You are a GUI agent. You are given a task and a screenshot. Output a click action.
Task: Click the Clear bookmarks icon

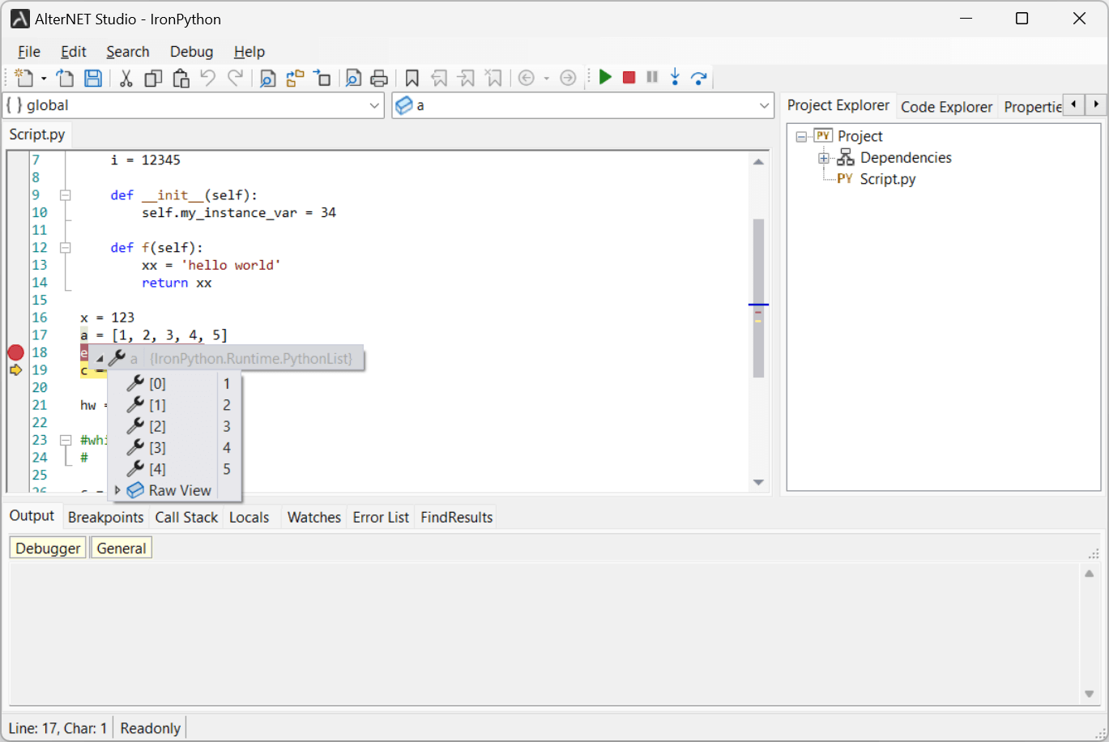[x=493, y=78]
